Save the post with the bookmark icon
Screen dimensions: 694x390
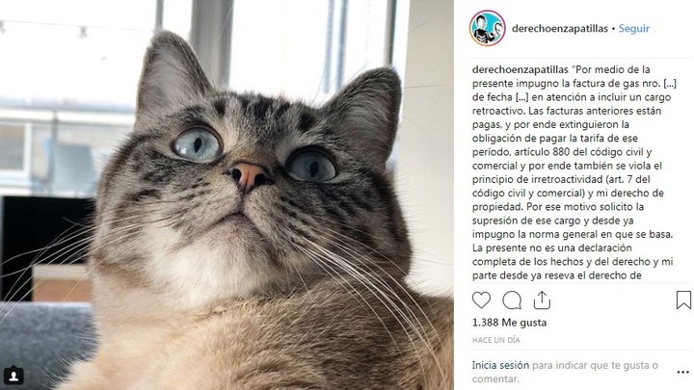coord(683,299)
